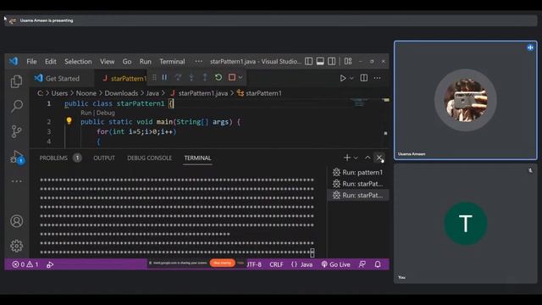Open Source Control view
This screenshot has width=542, height=305.
16,131
